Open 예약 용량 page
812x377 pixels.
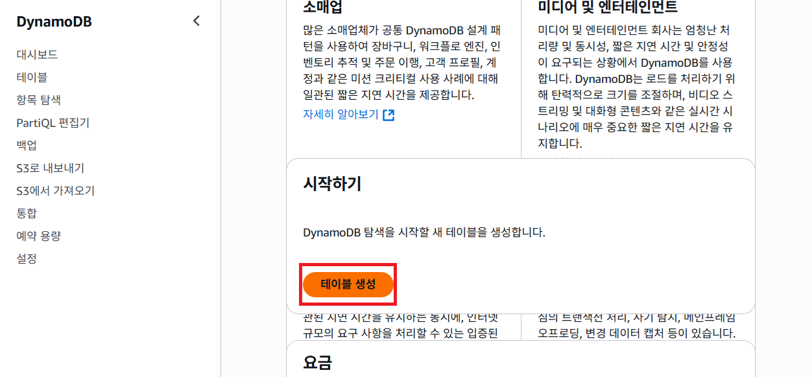click(x=39, y=236)
